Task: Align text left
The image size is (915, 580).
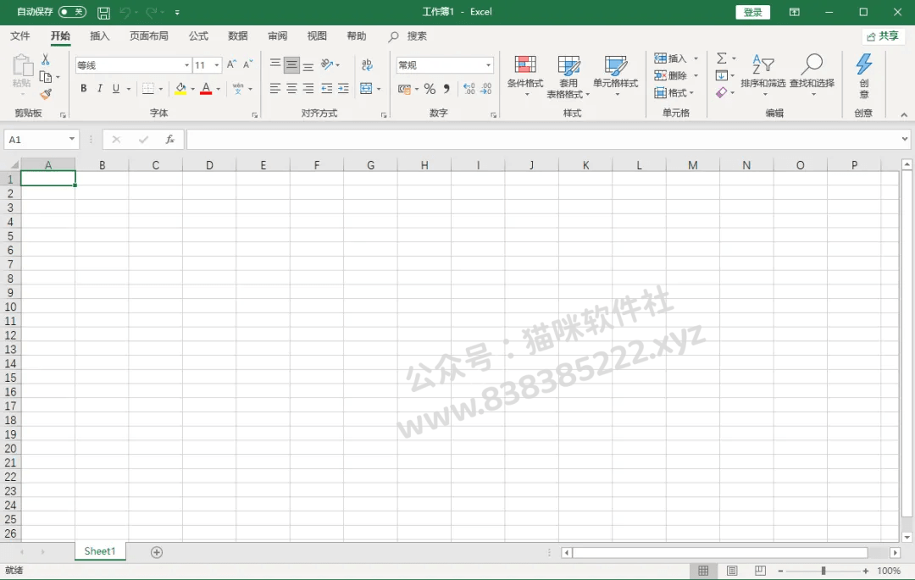Action: click(x=275, y=89)
